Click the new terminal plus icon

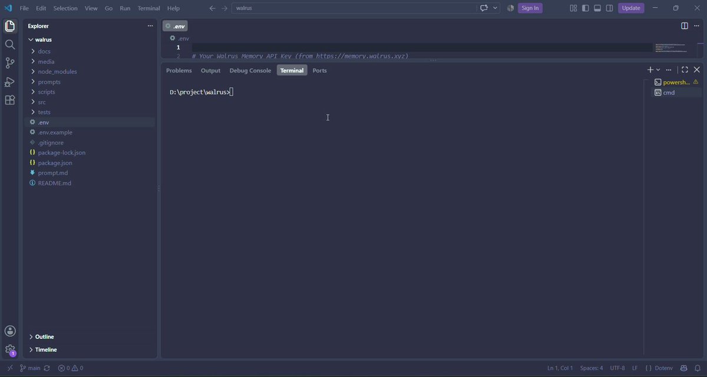coord(650,69)
